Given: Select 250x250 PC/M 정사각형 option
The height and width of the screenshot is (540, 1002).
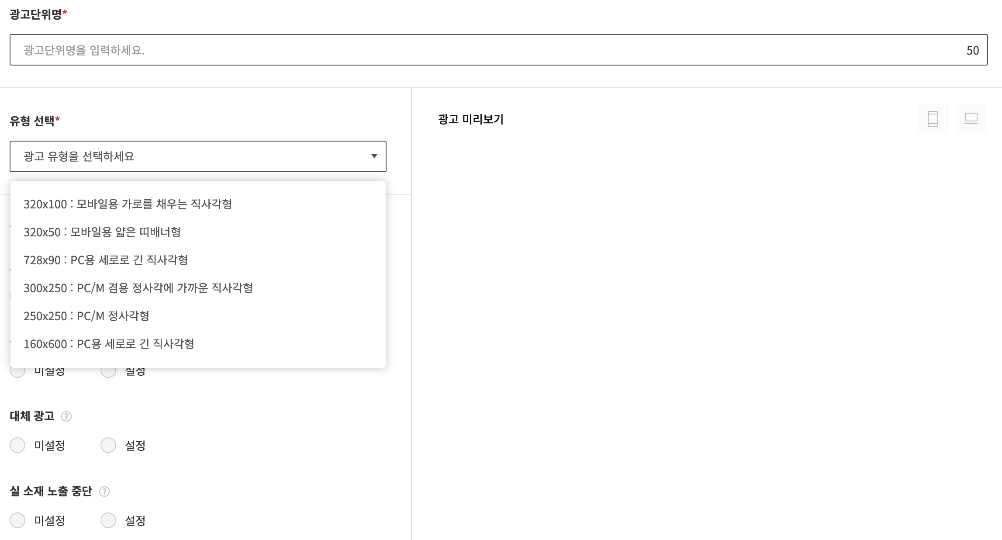Looking at the screenshot, I should click(x=86, y=316).
